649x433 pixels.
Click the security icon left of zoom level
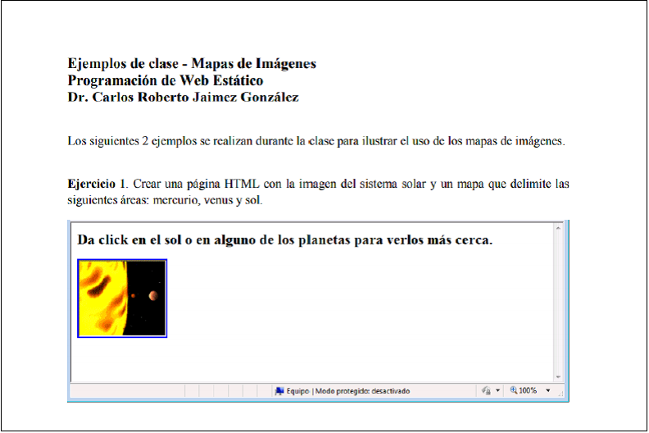(486, 391)
